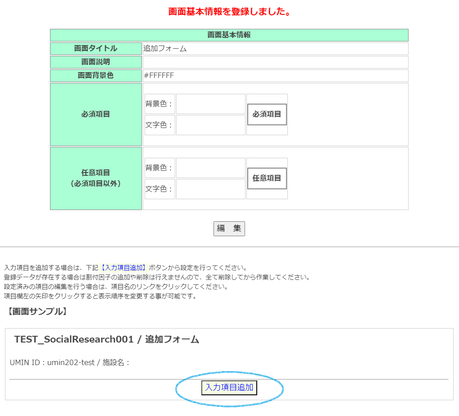
Task: Click the 任意項目（必須項目以外）green label cell
Action: coord(95,178)
